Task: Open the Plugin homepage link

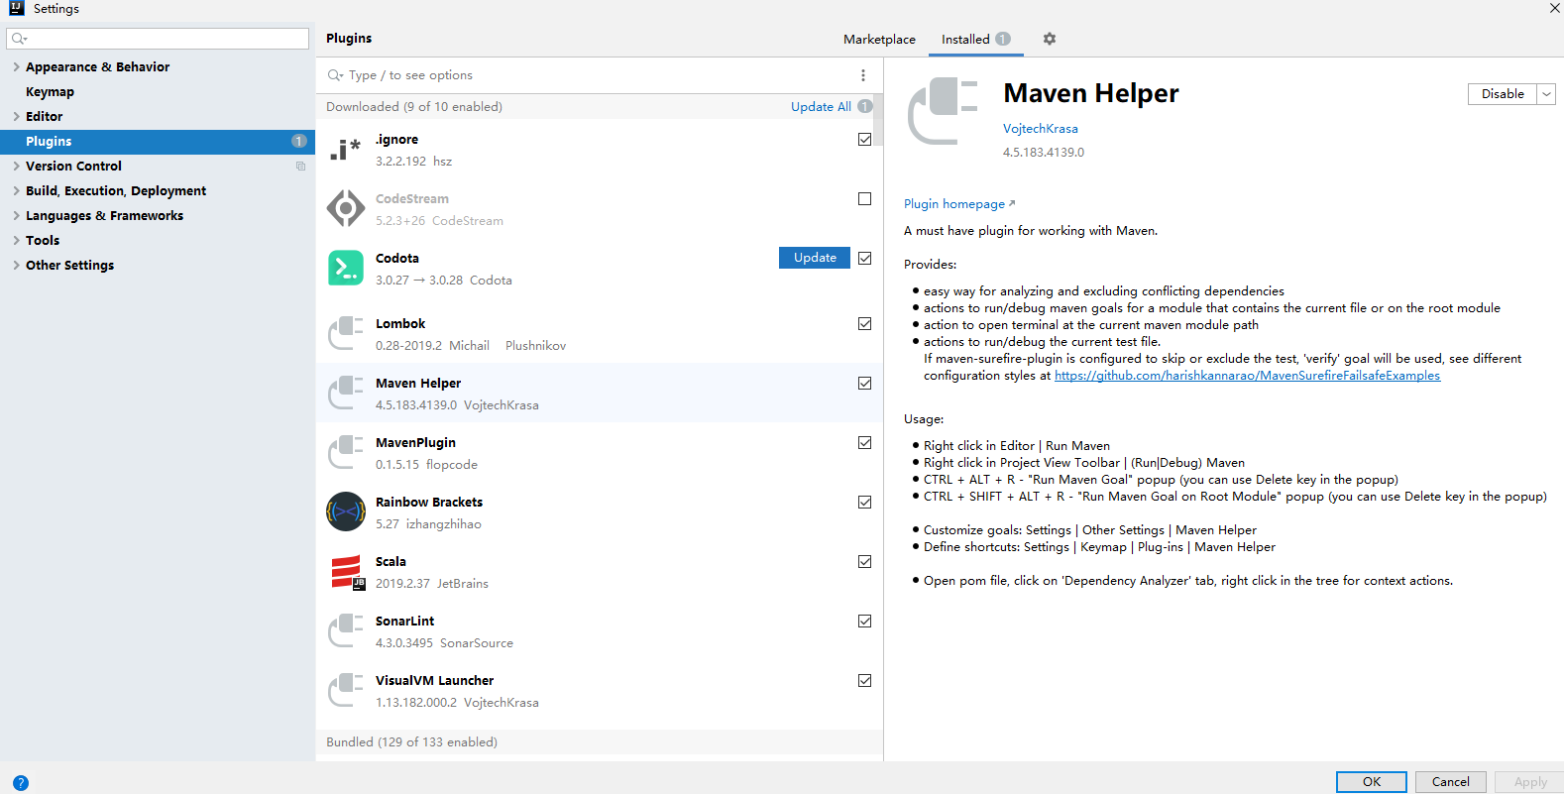Action: click(x=958, y=204)
